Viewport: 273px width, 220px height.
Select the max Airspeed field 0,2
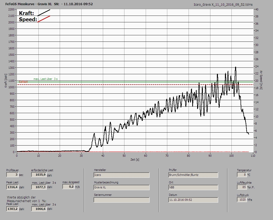pos(68,187)
